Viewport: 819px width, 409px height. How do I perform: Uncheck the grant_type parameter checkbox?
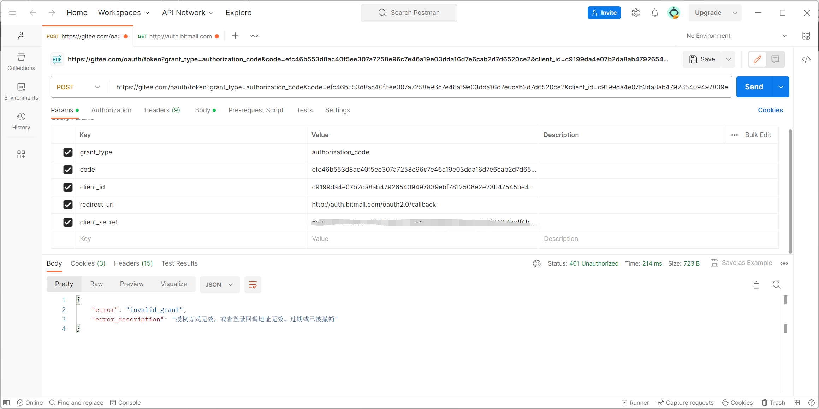coord(68,152)
